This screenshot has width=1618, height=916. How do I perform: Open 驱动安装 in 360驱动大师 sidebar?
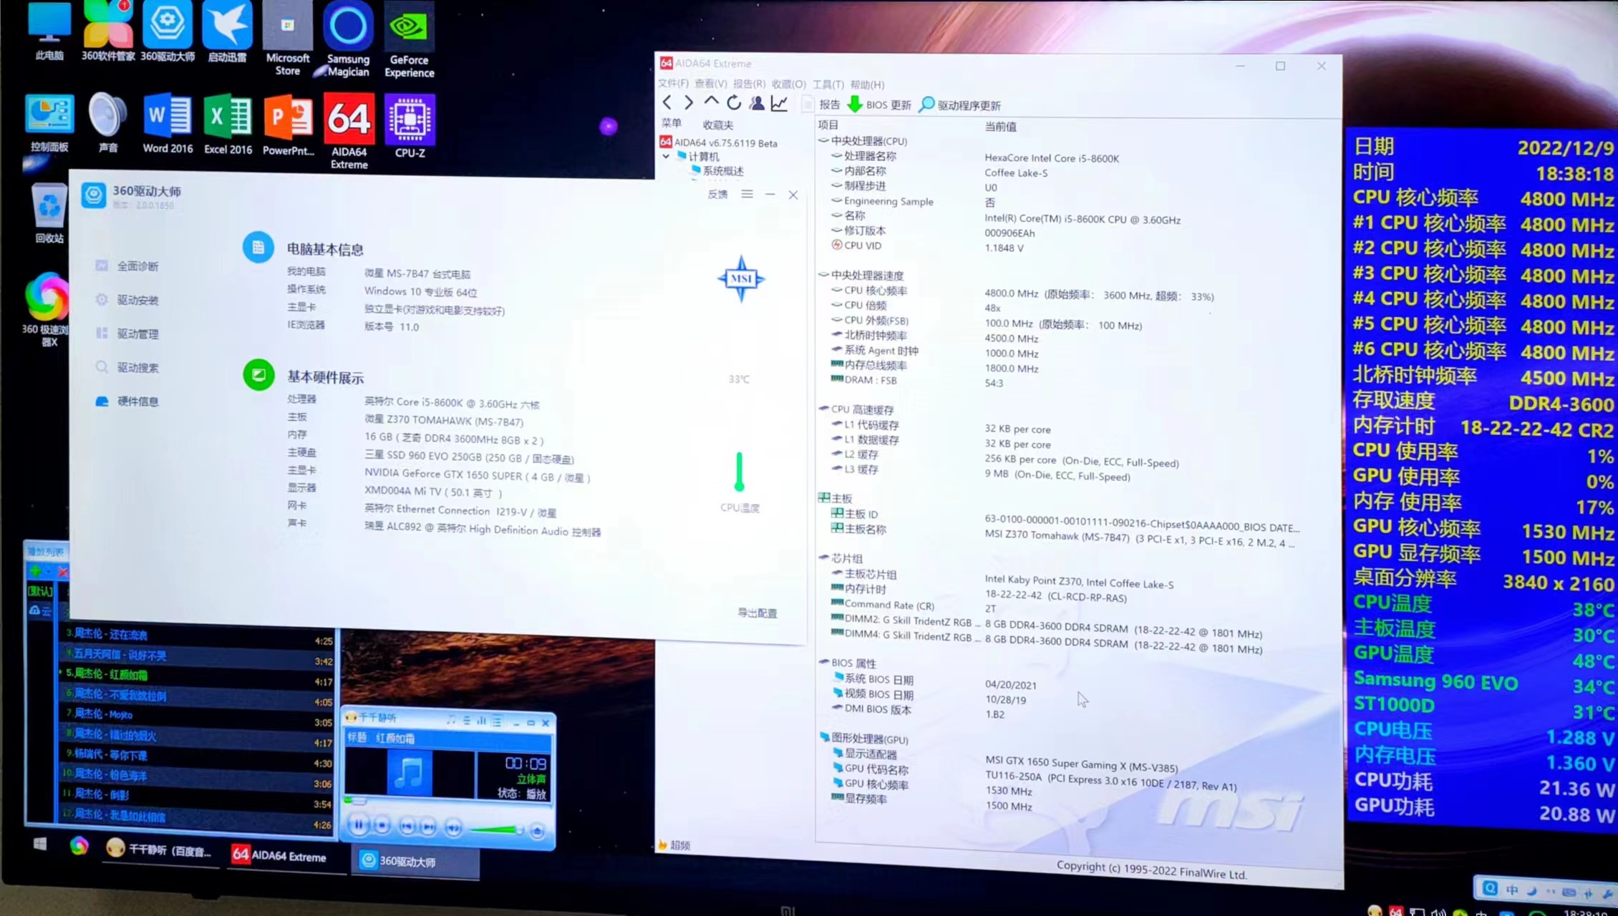pyautogui.click(x=127, y=300)
